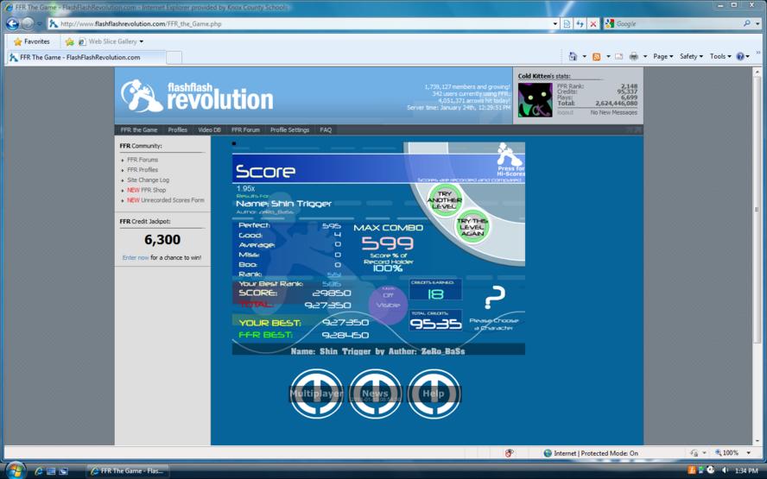Open the News round icon
The height and width of the screenshot is (479, 767).
tap(375, 394)
